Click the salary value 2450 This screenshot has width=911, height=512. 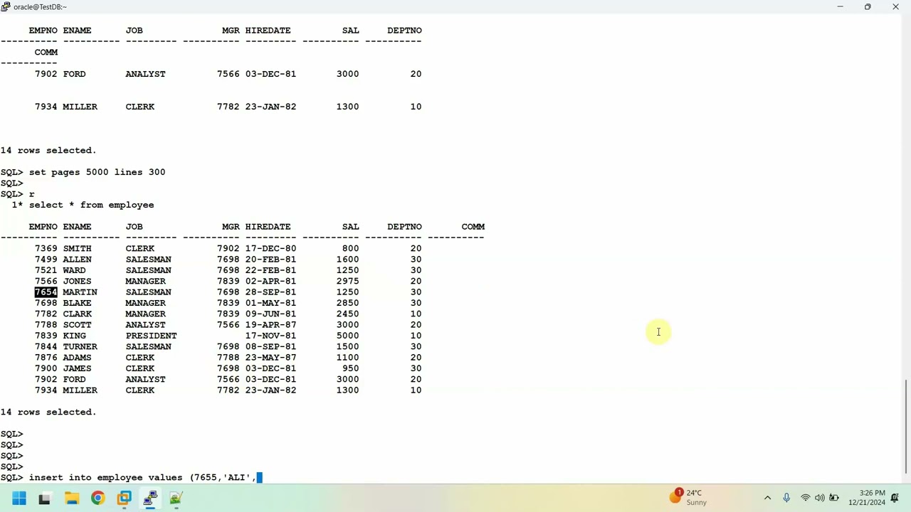tap(347, 314)
